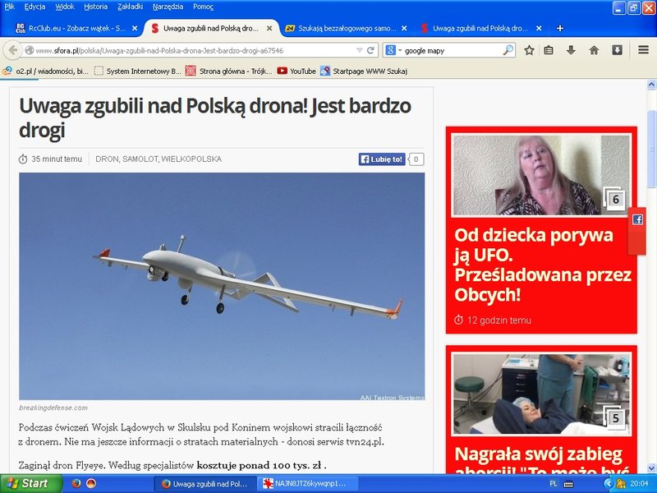Image resolution: width=657 pixels, height=493 pixels.
Task: Open Startpage WWW Szukaj bookmark
Action: pos(364,71)
